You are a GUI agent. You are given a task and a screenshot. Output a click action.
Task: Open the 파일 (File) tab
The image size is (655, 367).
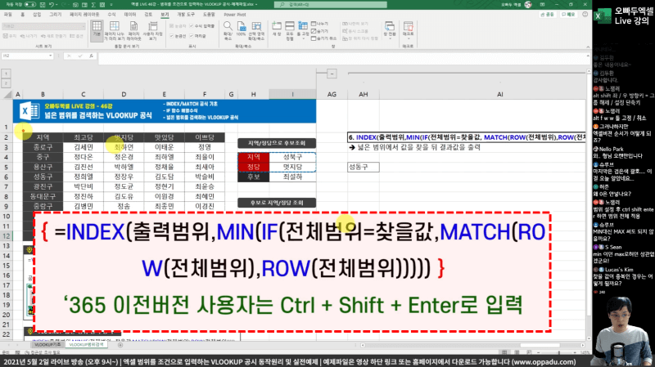(8, 15)
